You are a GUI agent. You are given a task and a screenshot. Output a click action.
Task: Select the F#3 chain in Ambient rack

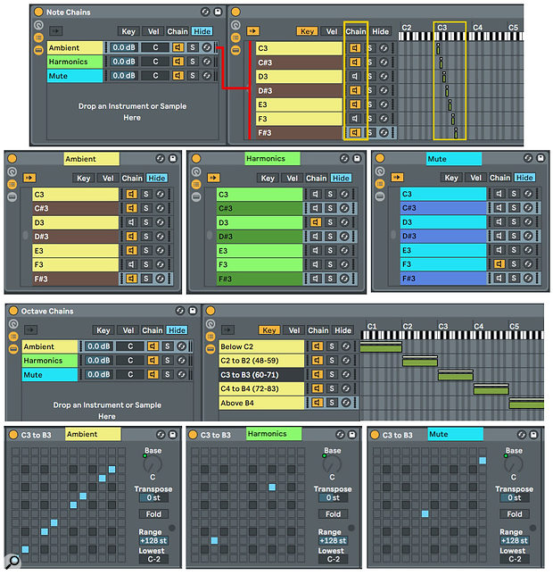(x=76, y=279)
